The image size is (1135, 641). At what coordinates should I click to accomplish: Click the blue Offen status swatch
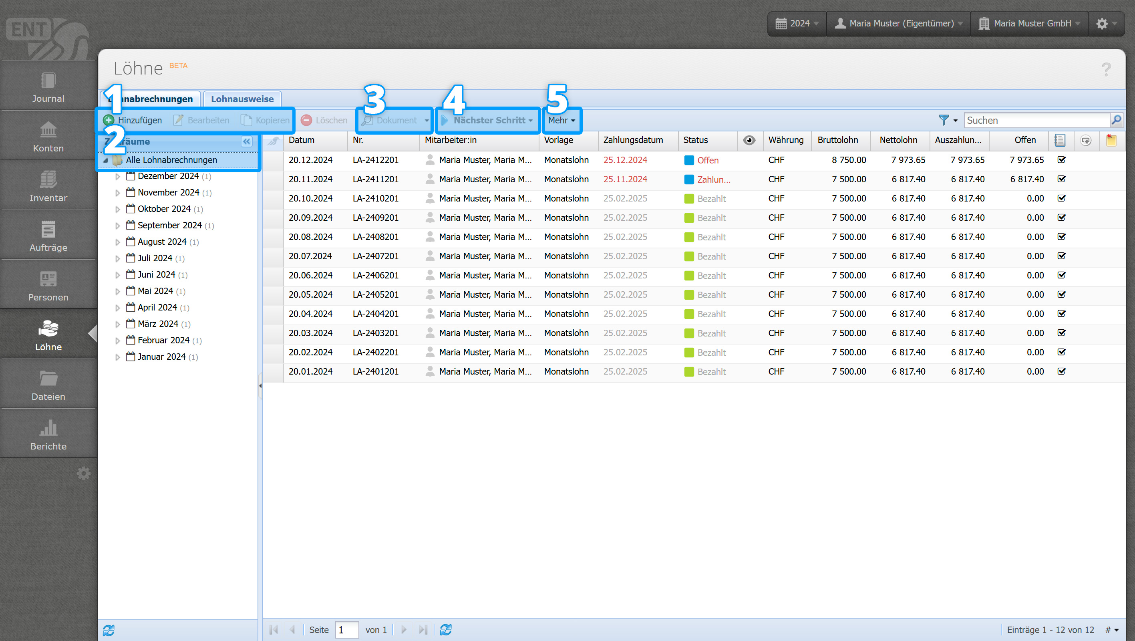click(x=689, y=160)
